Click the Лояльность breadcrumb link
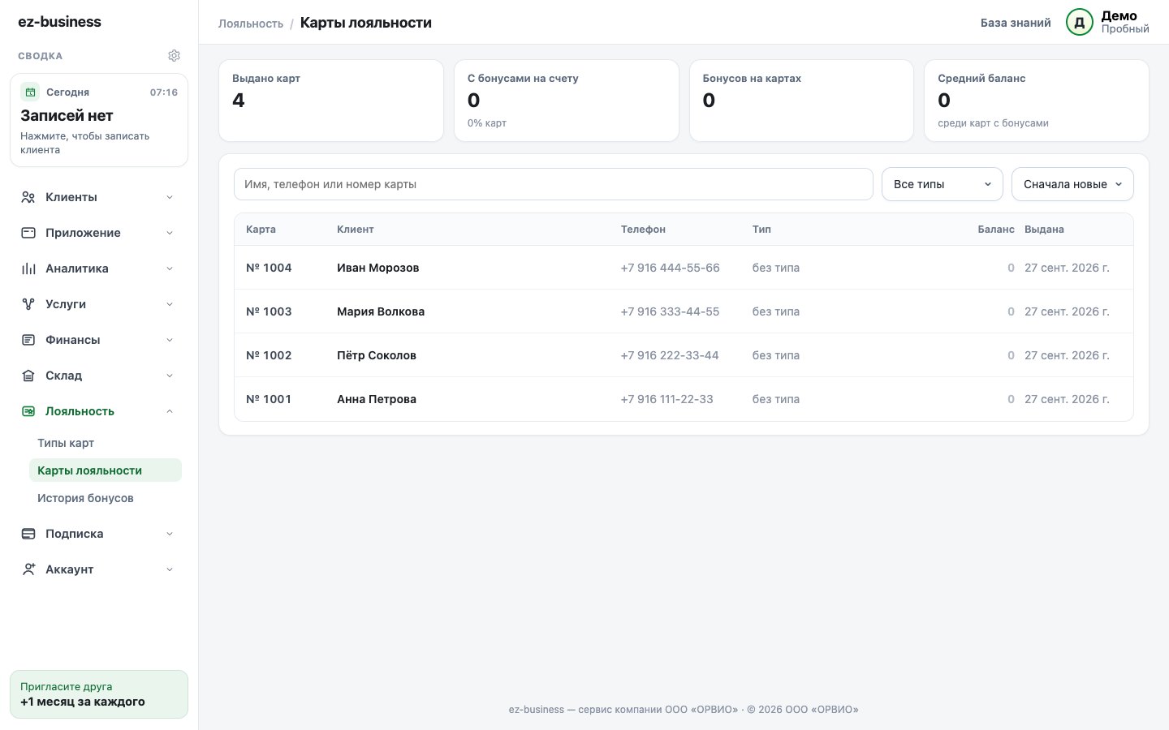Screen dimensions: 1169x730 tap(251, 24)
